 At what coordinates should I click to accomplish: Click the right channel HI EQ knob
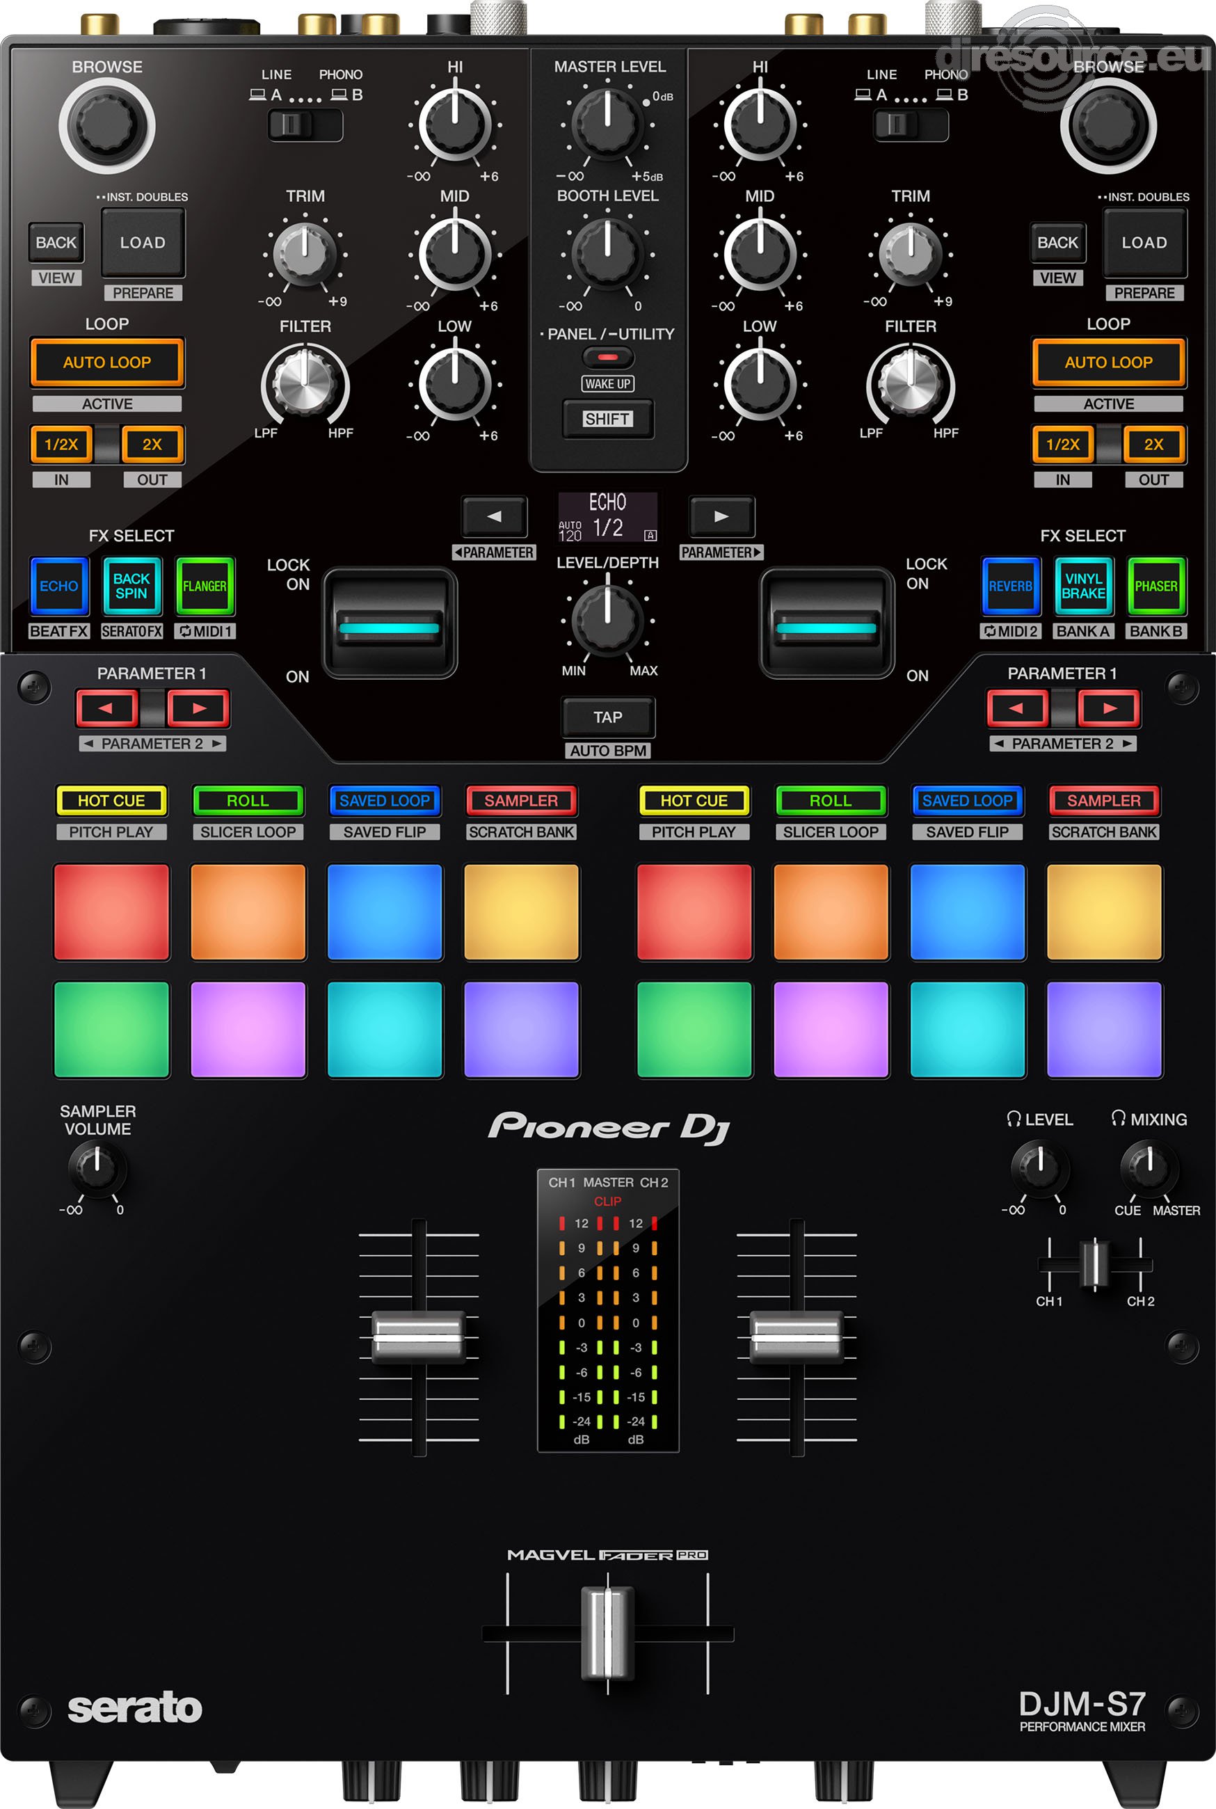click(760, 124)
